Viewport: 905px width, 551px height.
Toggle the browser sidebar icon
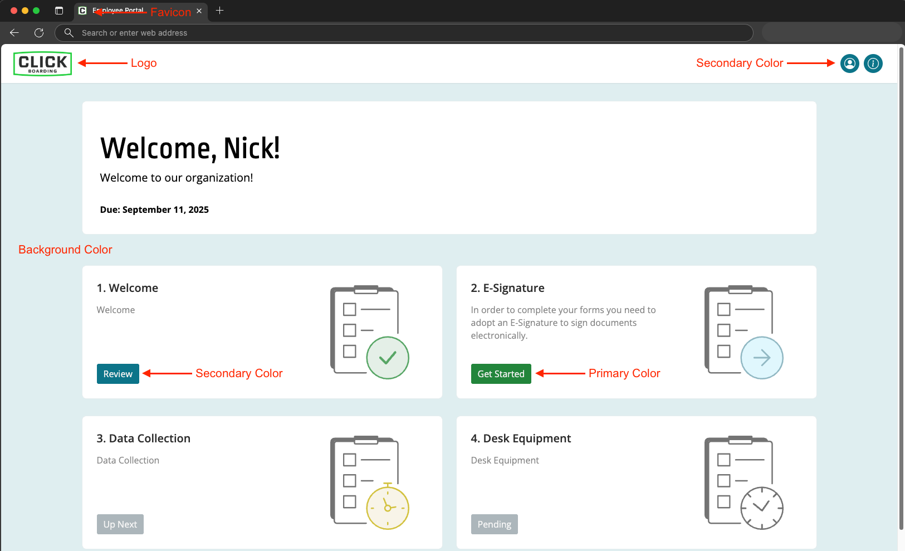pos(59,11)
